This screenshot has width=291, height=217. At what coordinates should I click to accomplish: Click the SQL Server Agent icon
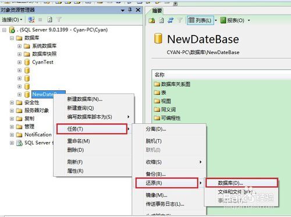point(19,143)
